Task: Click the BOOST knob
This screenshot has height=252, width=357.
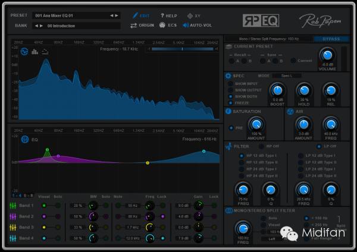Action: point(277,90)
